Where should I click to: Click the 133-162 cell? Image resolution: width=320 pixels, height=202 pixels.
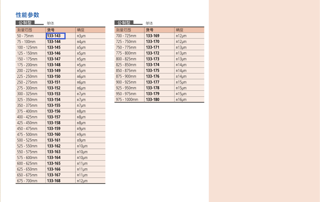click(54, 146)
